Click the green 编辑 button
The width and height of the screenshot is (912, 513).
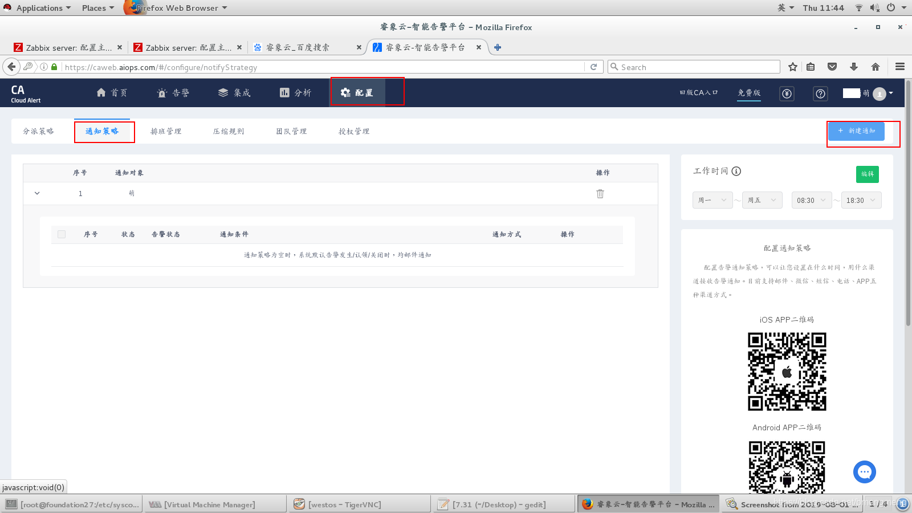tap(868, 174)
